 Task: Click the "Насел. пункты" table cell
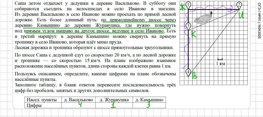click(x=42, y=100)
